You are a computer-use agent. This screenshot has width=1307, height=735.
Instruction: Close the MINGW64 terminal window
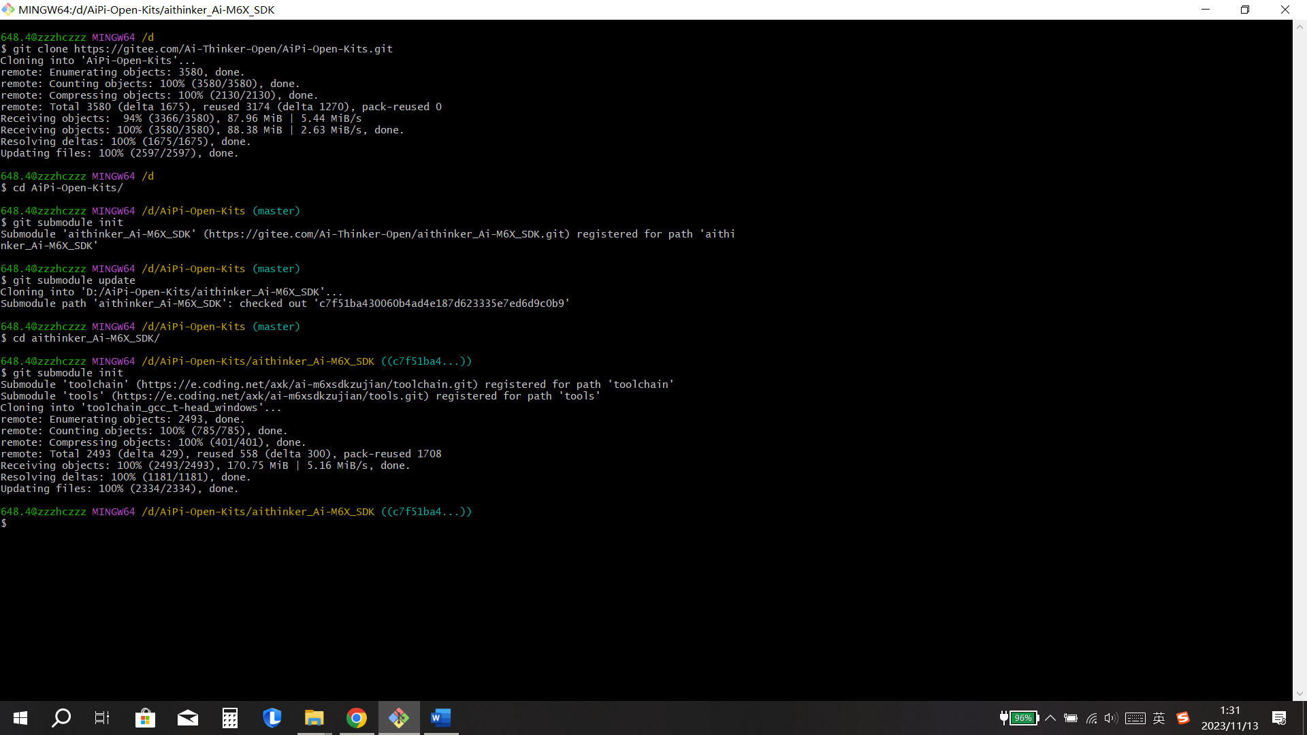1285,10
